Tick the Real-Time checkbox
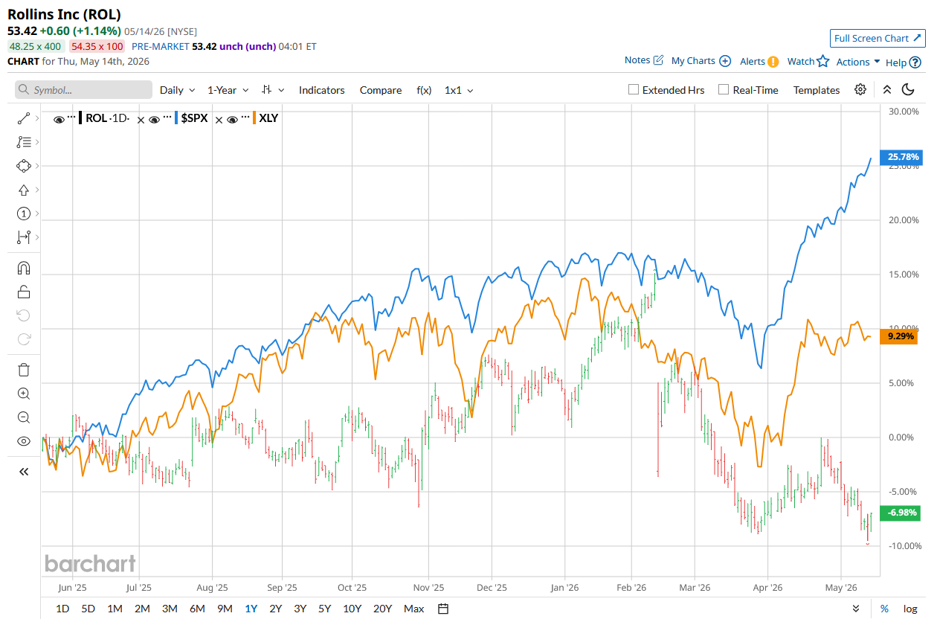The width and height of the screenshot is (937, 619). click(x=724, y=90)
